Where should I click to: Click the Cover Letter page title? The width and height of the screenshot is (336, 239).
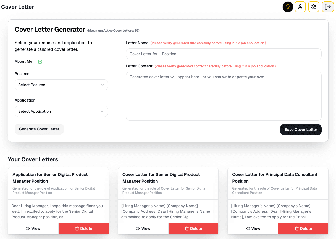17,7
